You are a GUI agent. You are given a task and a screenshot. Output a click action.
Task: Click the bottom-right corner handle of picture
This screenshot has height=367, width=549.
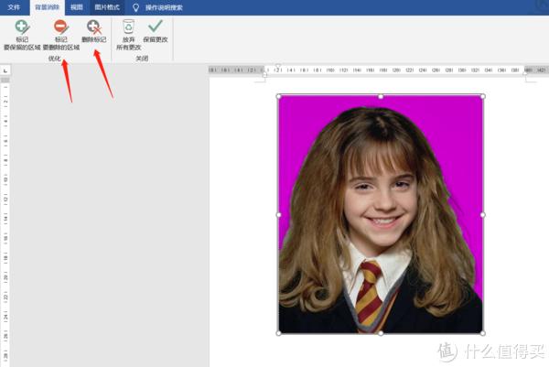click(x=483, y=333)
